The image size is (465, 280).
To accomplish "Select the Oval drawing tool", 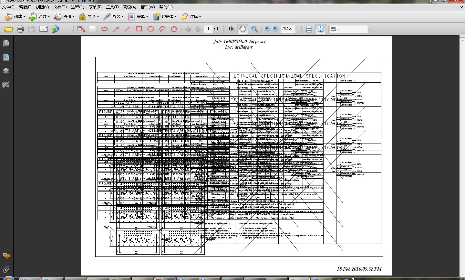I will pyautogui.click(x=150, y=29).
